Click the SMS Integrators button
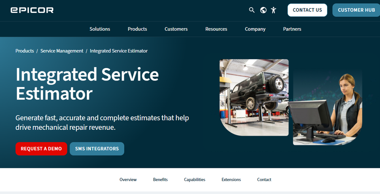Image resolution: width=380 pixels, height=194 pixels. click(x=97, y=149)
